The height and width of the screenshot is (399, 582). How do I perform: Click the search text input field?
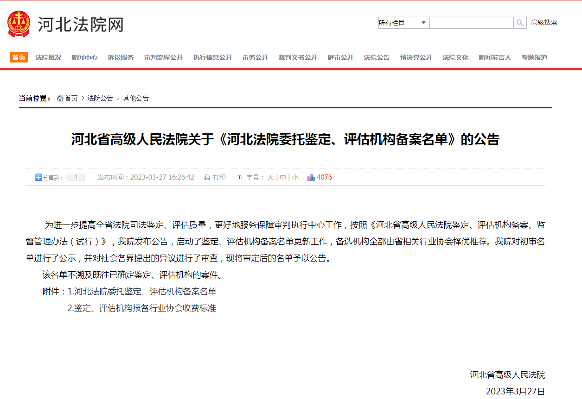[x=471, y=23]
